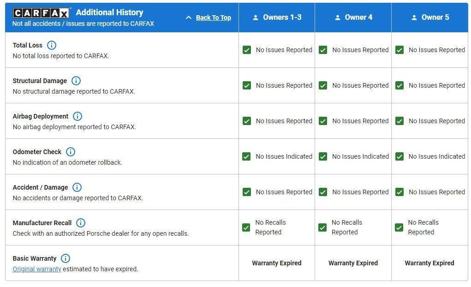Click the info icon next to Total Loss
The height and width of the screenshot is (287, 471).
pyautogui.click(x=52, y=45)
